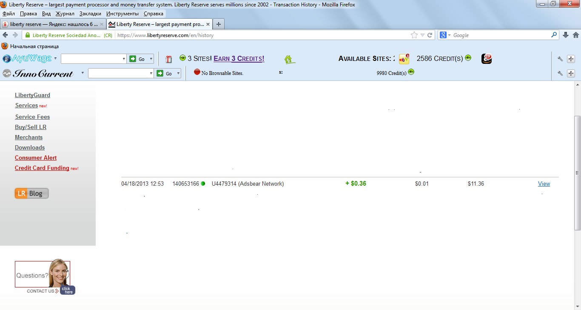Open a new tab with the plus button
The height and width of the screenshot is (310, 581).
click(x=219, y=24)
